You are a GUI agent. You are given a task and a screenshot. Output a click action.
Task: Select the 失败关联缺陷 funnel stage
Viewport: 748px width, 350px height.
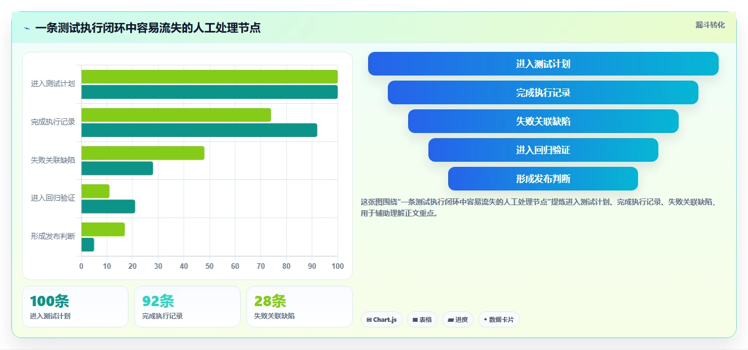(x=543, y=121)
